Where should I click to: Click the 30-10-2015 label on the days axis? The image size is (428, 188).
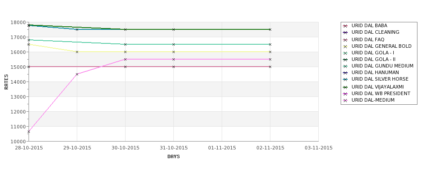coord(125,148)
